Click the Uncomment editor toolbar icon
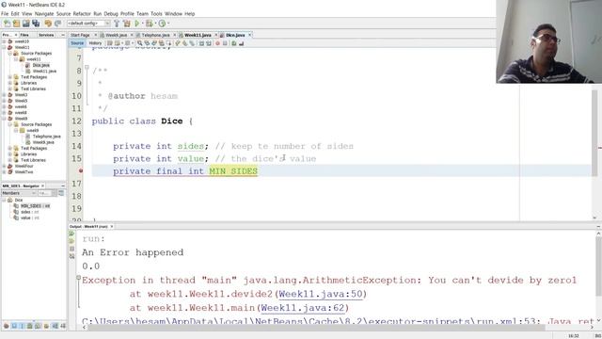 click(241, 43)
